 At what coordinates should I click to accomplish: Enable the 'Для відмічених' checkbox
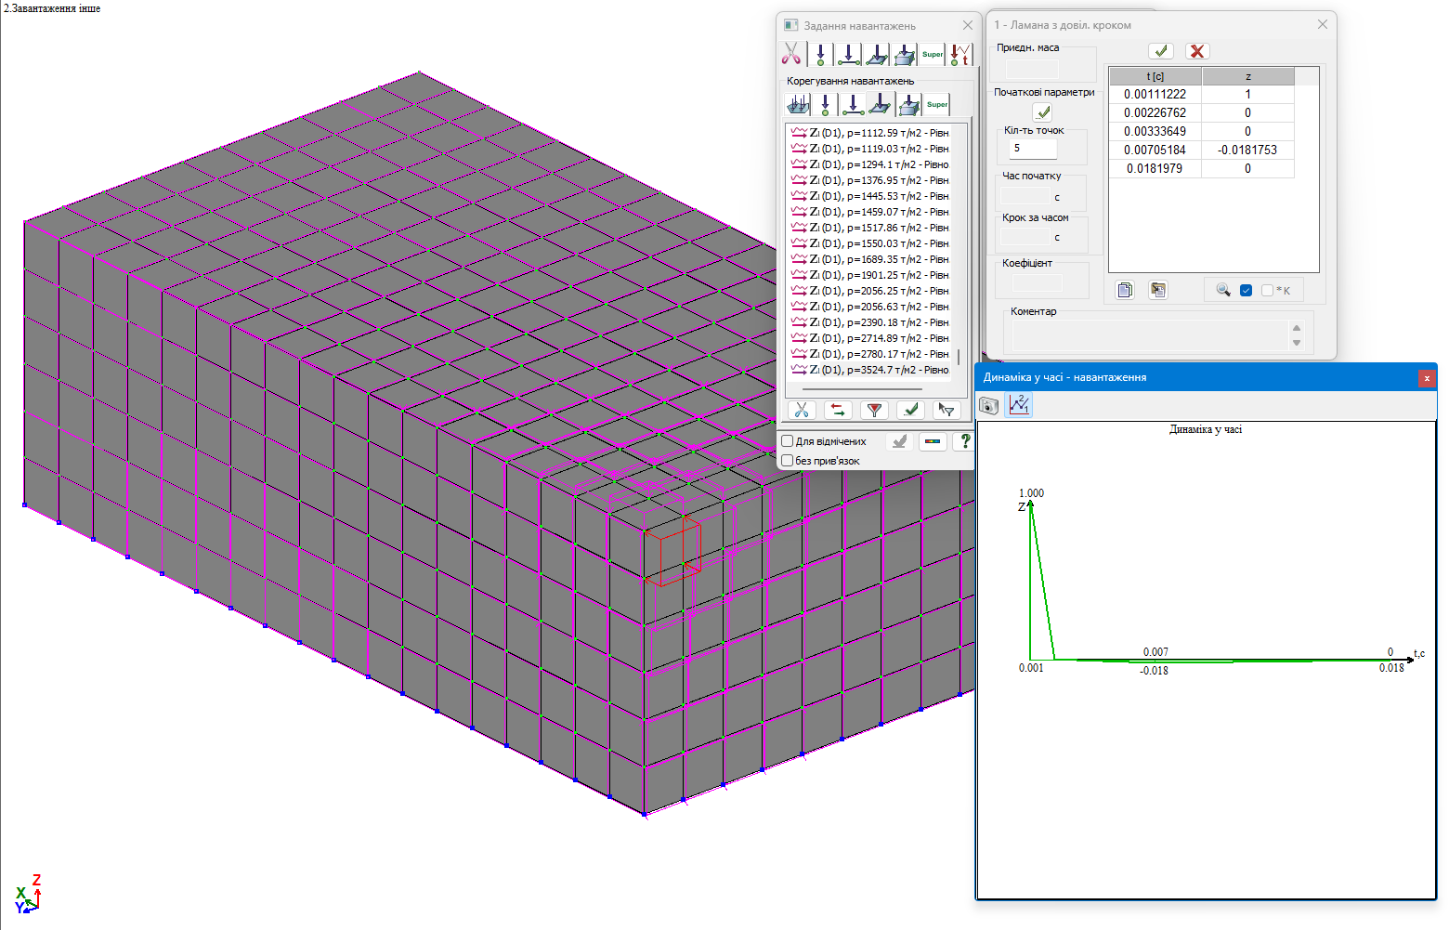point(788,441)
